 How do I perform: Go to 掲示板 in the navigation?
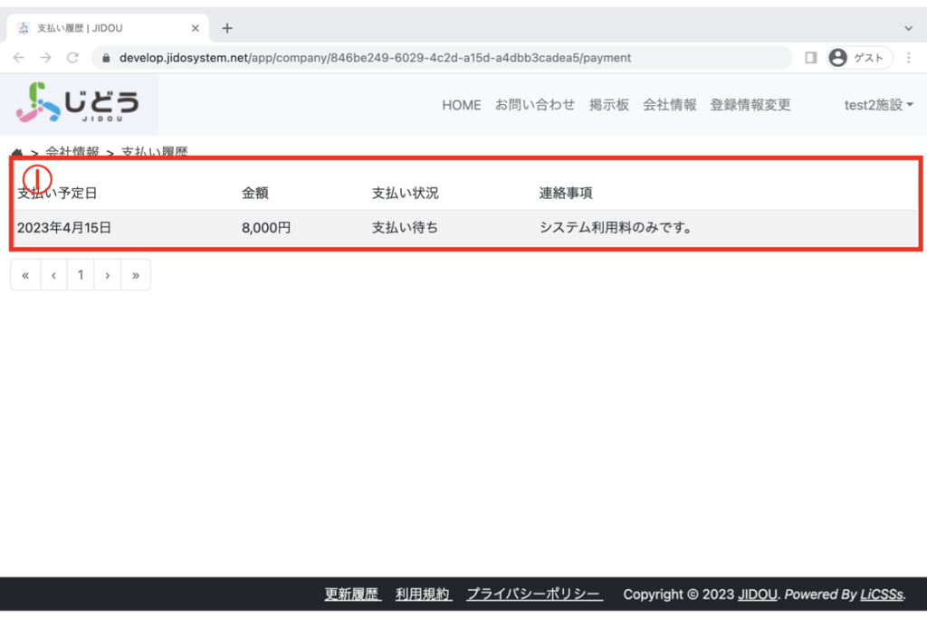pos(608,105)
